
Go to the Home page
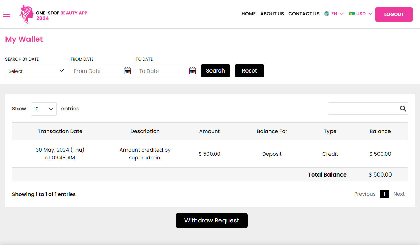point(249,14)
